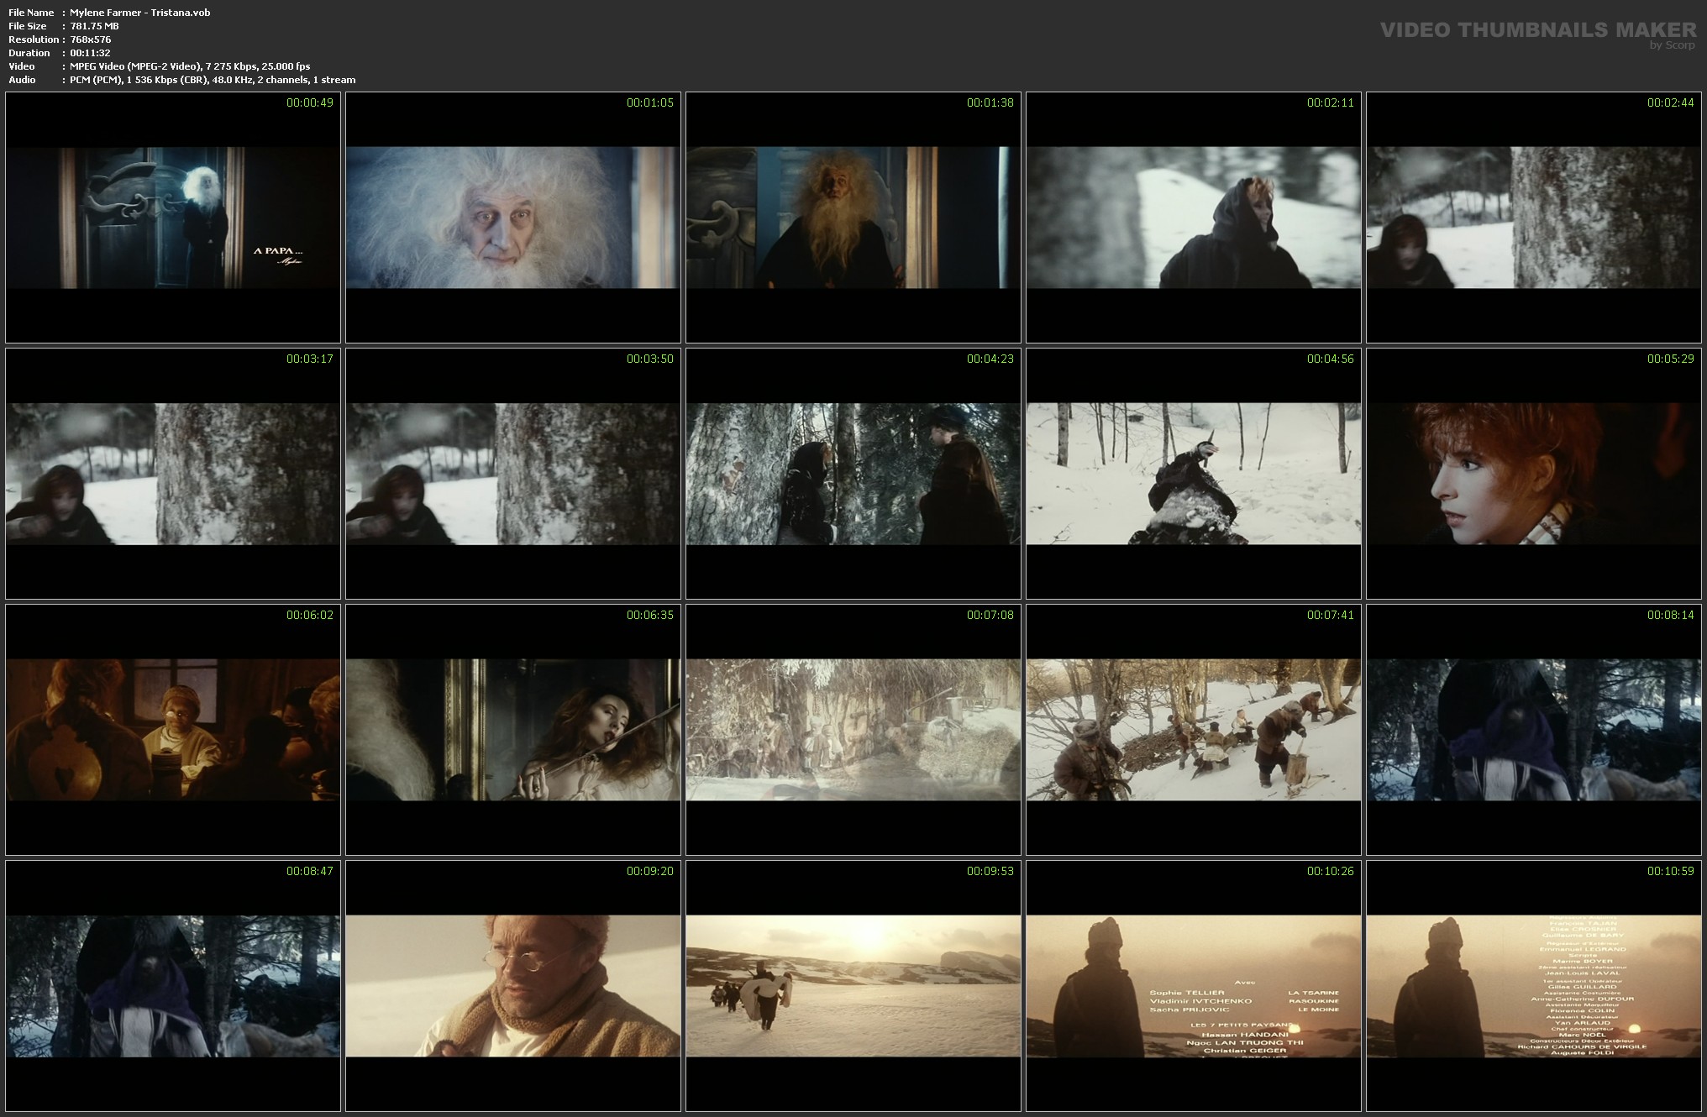Click the 'File Name' label
This screenshot has height=1117, width=1707.
point(31,13)
